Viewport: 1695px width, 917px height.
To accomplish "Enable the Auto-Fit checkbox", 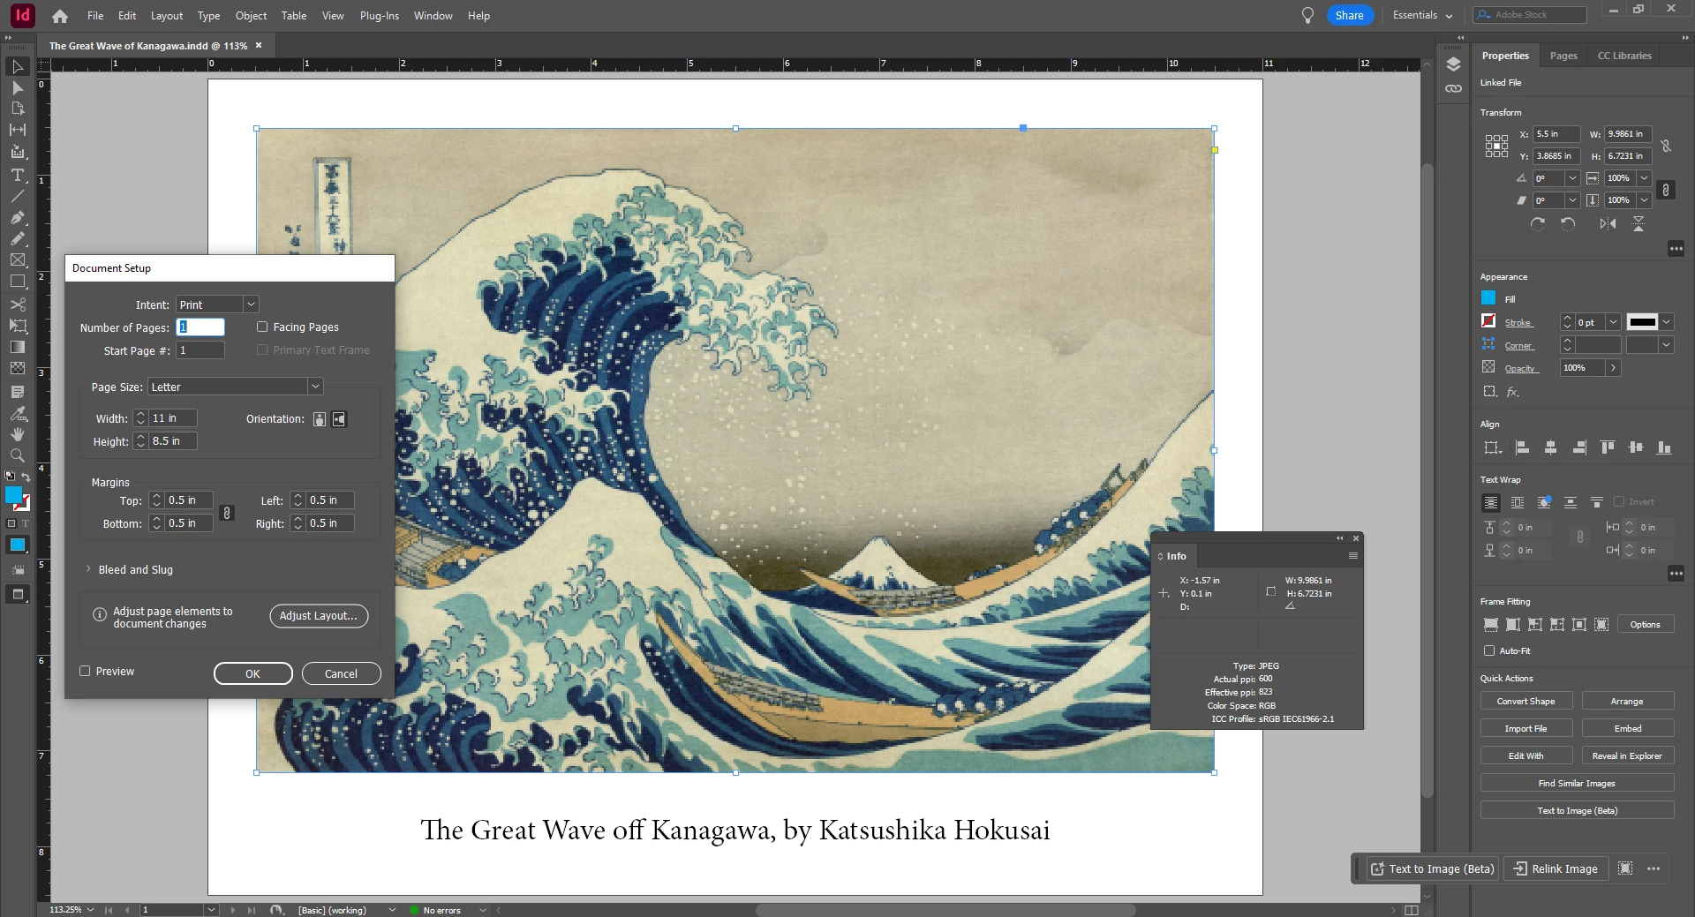I will tap(1489, 650).
